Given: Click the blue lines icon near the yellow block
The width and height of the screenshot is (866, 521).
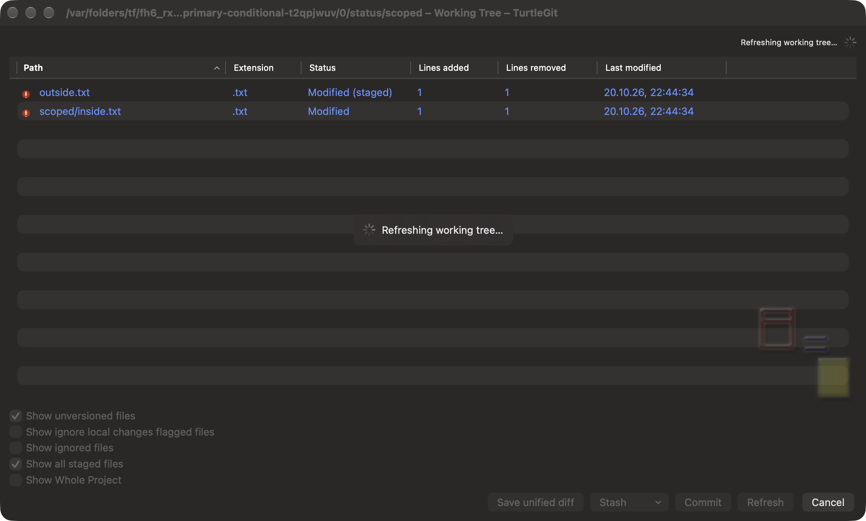Looking at the screenshot, I should 816,343.
